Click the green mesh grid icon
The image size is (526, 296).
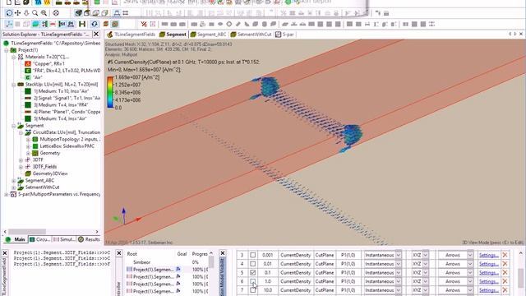(x=115, y=24)
